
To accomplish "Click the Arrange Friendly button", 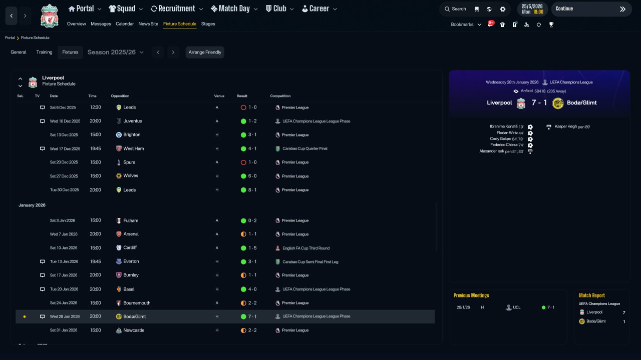I will (205, 52).
